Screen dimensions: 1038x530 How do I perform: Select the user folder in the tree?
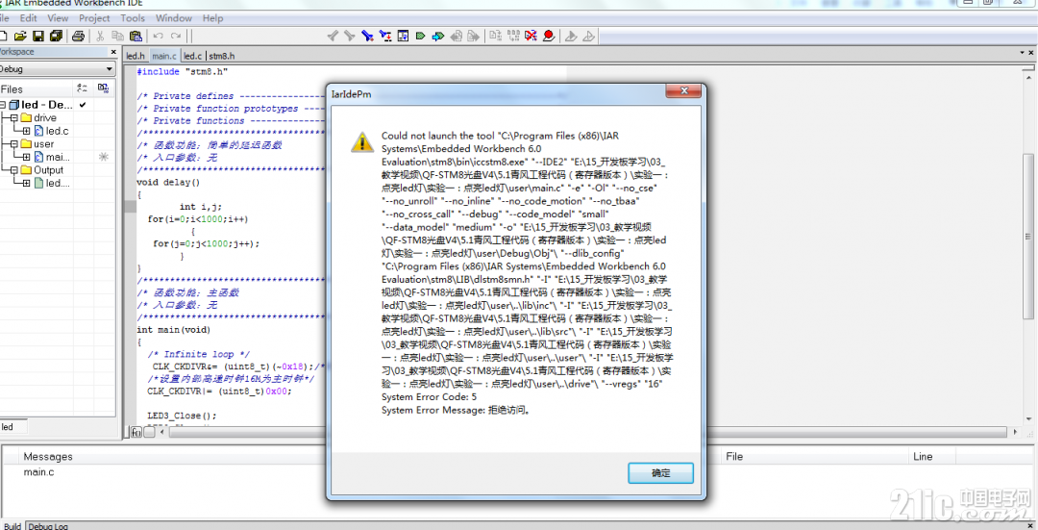click(x=37, y=143)
